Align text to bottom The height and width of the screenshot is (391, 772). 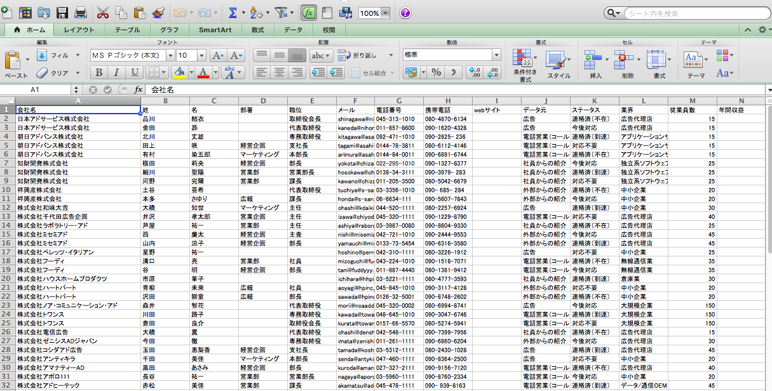coord(297,55)
